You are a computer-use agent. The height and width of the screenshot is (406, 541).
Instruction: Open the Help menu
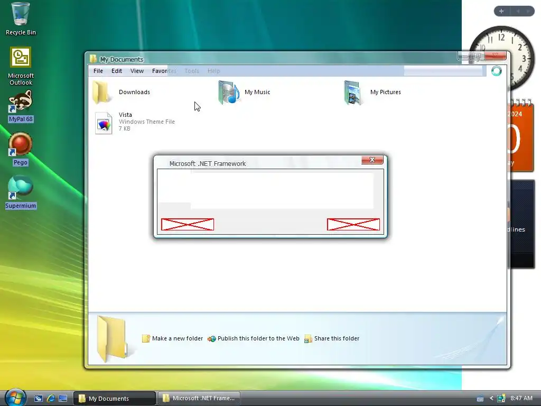click(213, 71)
